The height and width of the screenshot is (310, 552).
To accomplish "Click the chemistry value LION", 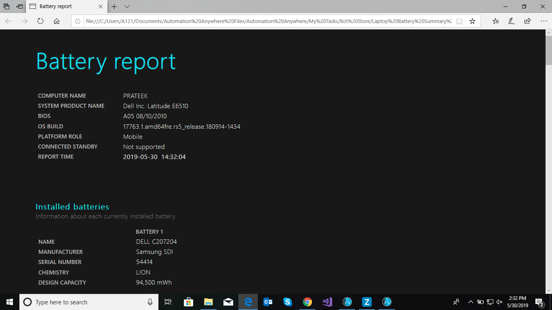I will coord(143,272).
